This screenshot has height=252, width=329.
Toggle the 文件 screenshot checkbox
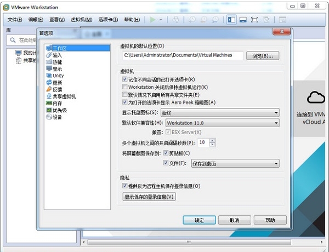click(166, 163)
